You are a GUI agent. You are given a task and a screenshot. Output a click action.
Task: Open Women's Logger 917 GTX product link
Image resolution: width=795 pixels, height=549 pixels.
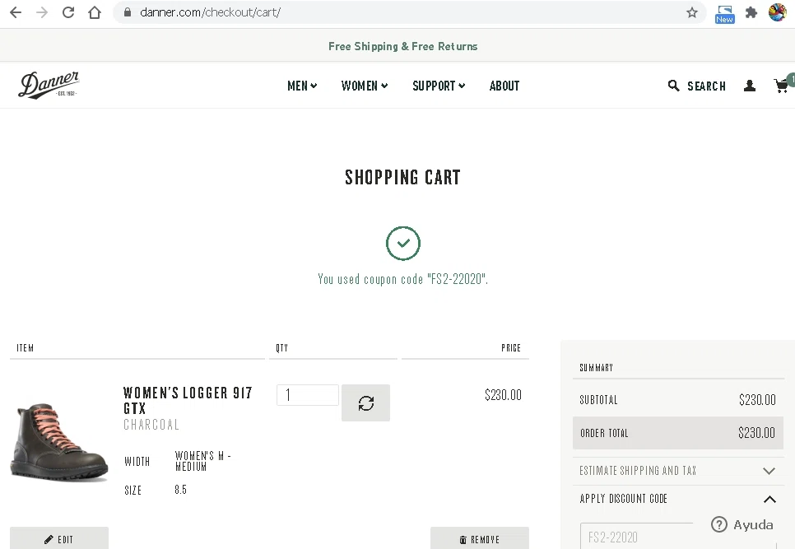click(x=188, y=401)
